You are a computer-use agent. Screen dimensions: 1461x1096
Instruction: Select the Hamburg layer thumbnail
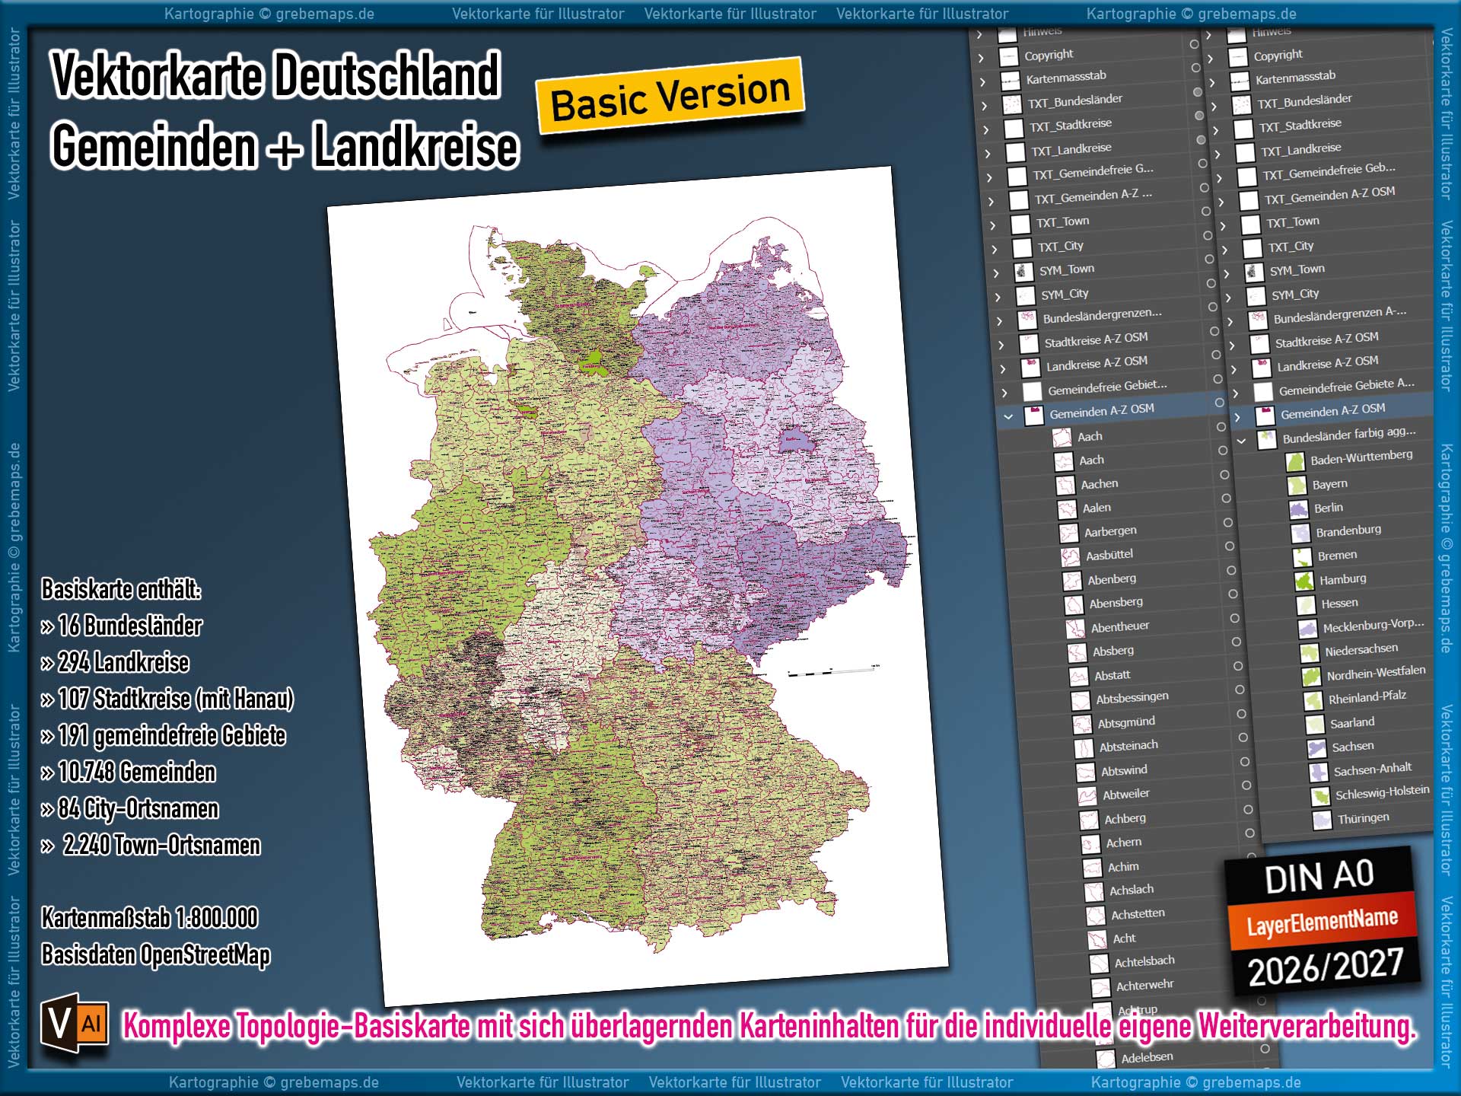tap(1303, 581)
